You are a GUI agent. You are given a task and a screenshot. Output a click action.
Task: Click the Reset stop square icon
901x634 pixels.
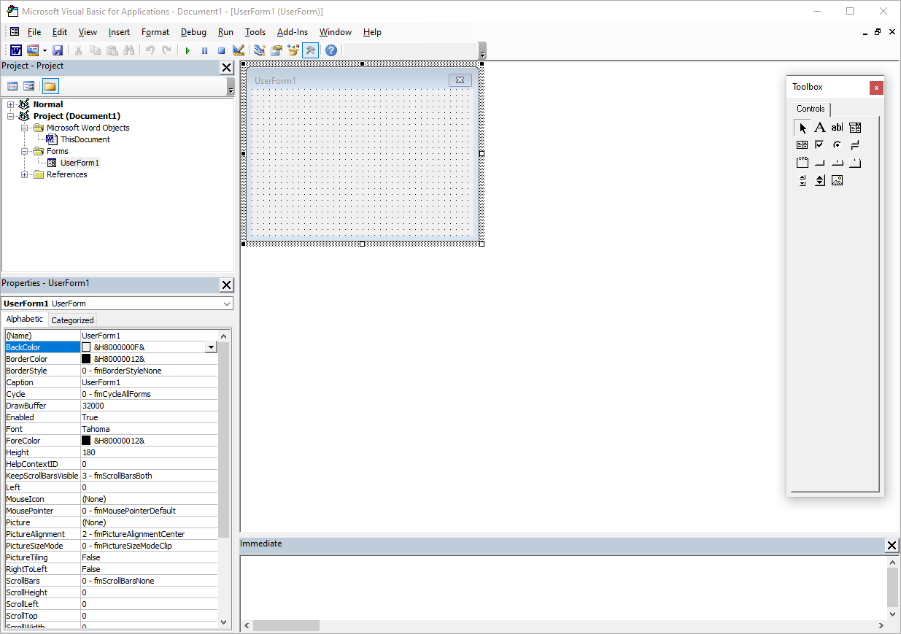[221, 50]
